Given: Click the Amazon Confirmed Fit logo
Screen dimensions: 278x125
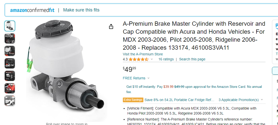Looking at the screenshot, I should tap(32, 10).
